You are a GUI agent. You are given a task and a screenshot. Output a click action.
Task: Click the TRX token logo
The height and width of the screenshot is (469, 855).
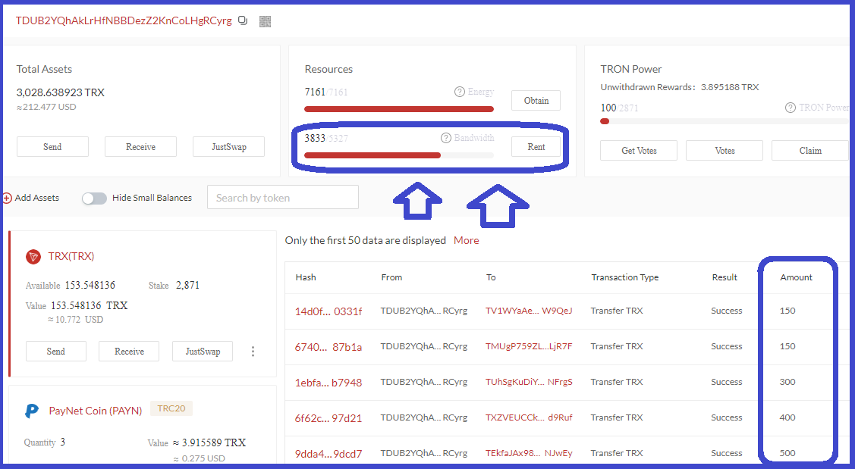coord(33,257)
